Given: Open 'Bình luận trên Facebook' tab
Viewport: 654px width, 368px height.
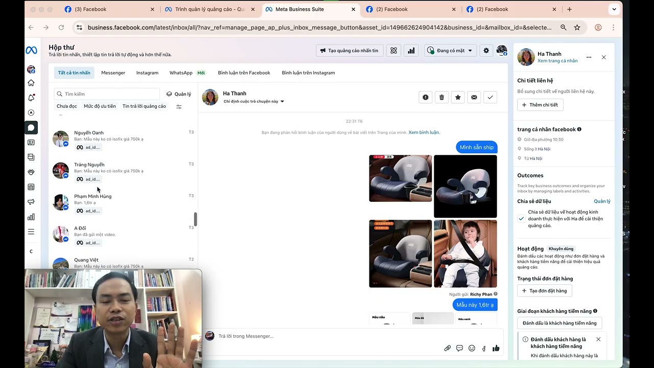Looking at the screenshot, I should click(244, 73).
